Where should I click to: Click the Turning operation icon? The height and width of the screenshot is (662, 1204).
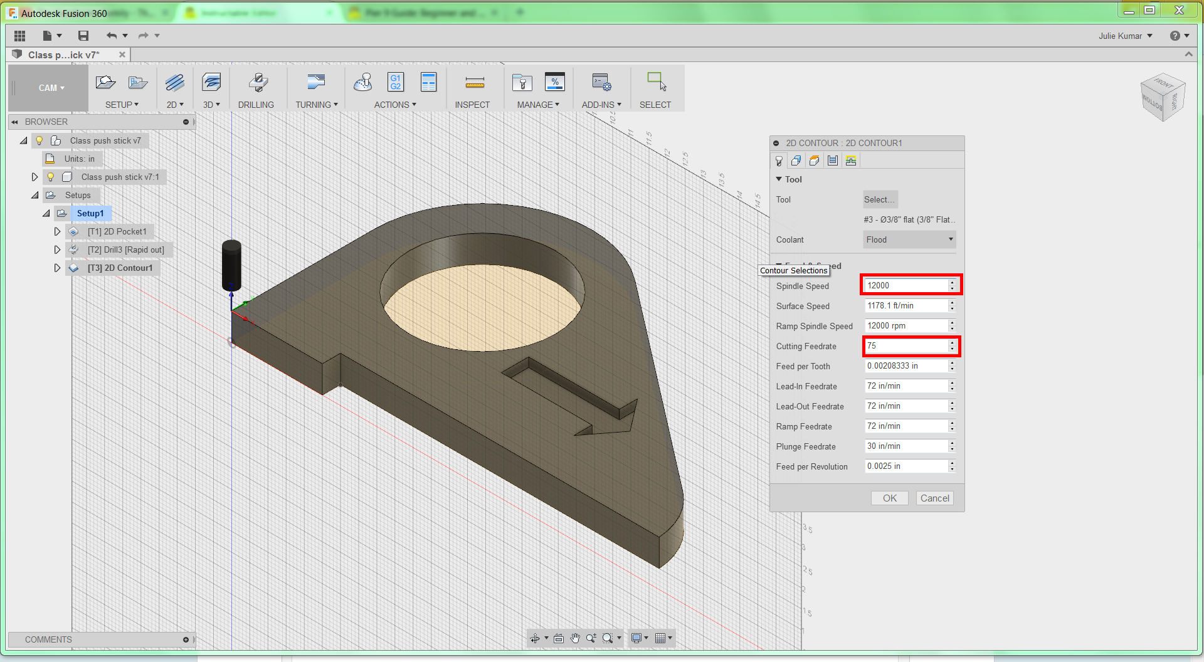[x=316, y=82]
